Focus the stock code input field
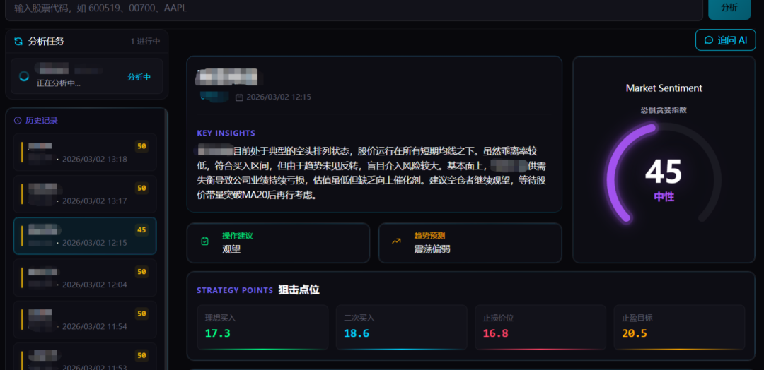The image size is (764, 370). coord(354,8)
